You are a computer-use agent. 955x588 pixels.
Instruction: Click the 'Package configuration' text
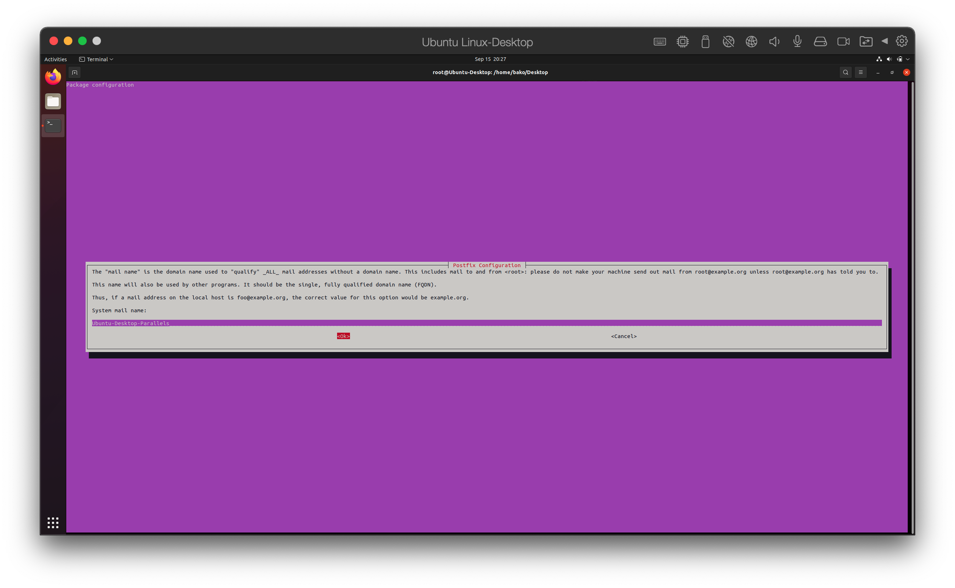(x=100, y=85)
